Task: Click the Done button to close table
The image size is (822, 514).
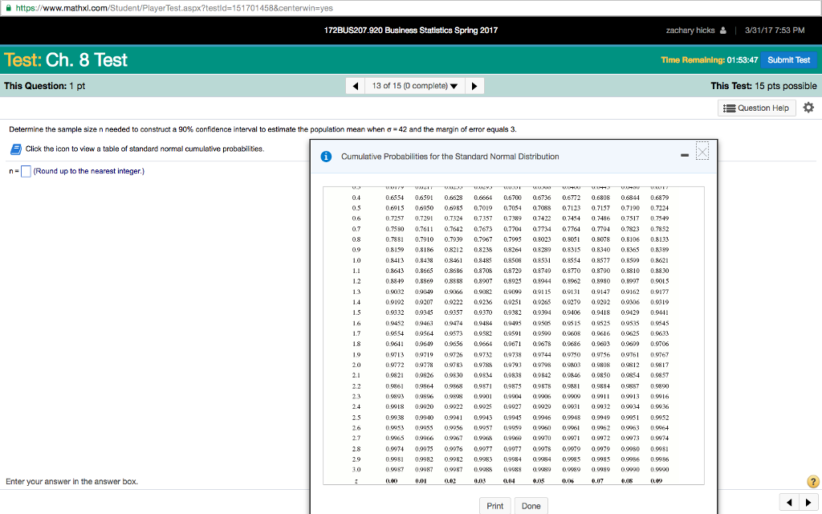Action: pyautogui.click(x=531, y=505)
